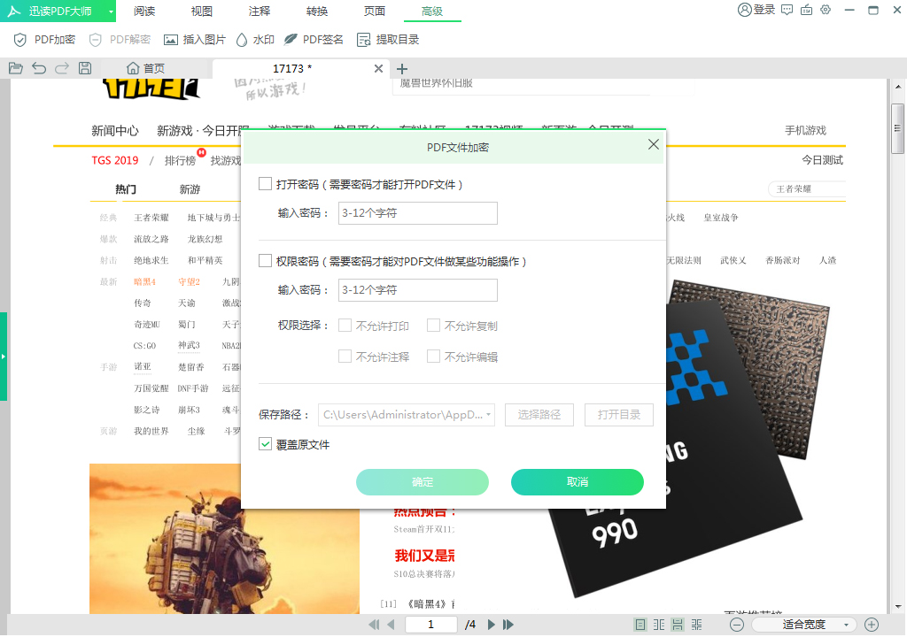
Task: Check the 不允许打印 option
Action: click(x=345, y=326)
